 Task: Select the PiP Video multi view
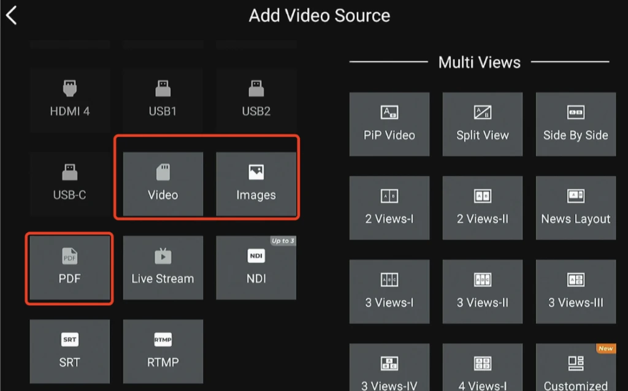(389, 124)
